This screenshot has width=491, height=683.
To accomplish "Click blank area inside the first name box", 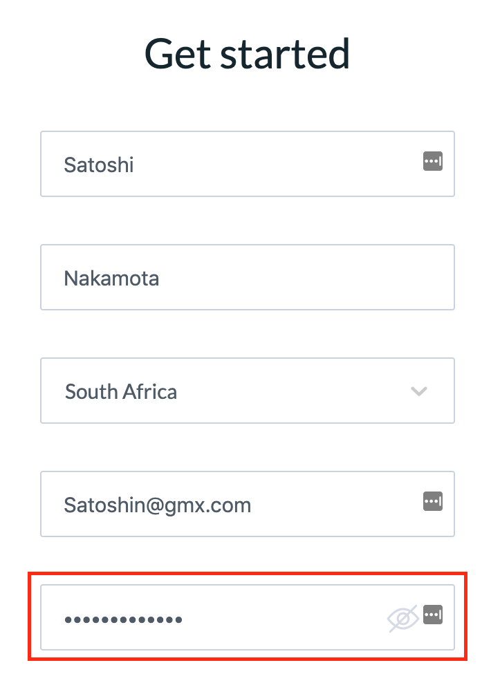I will coord(279,165).
